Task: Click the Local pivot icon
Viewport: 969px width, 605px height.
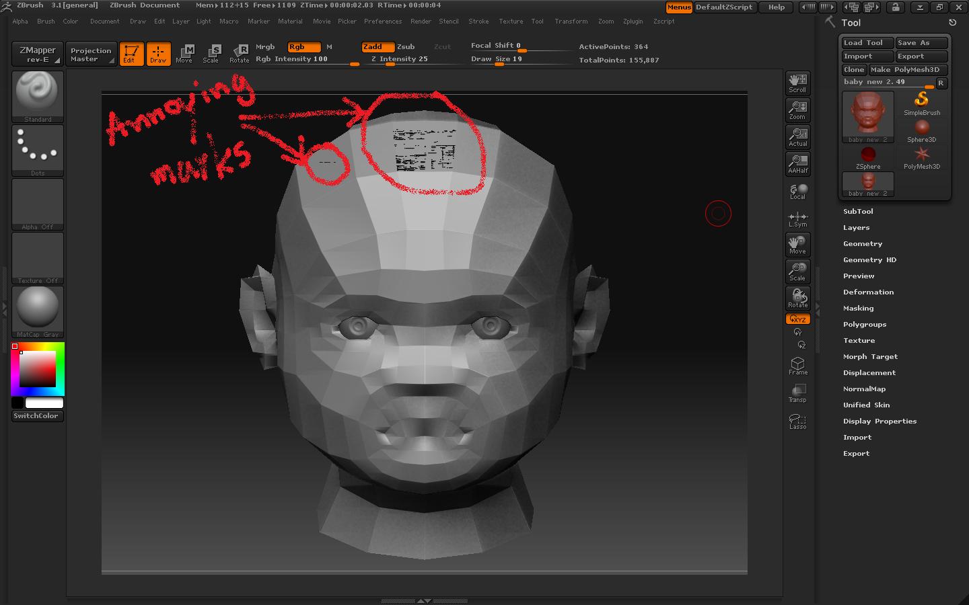Action: coord(797,190)
